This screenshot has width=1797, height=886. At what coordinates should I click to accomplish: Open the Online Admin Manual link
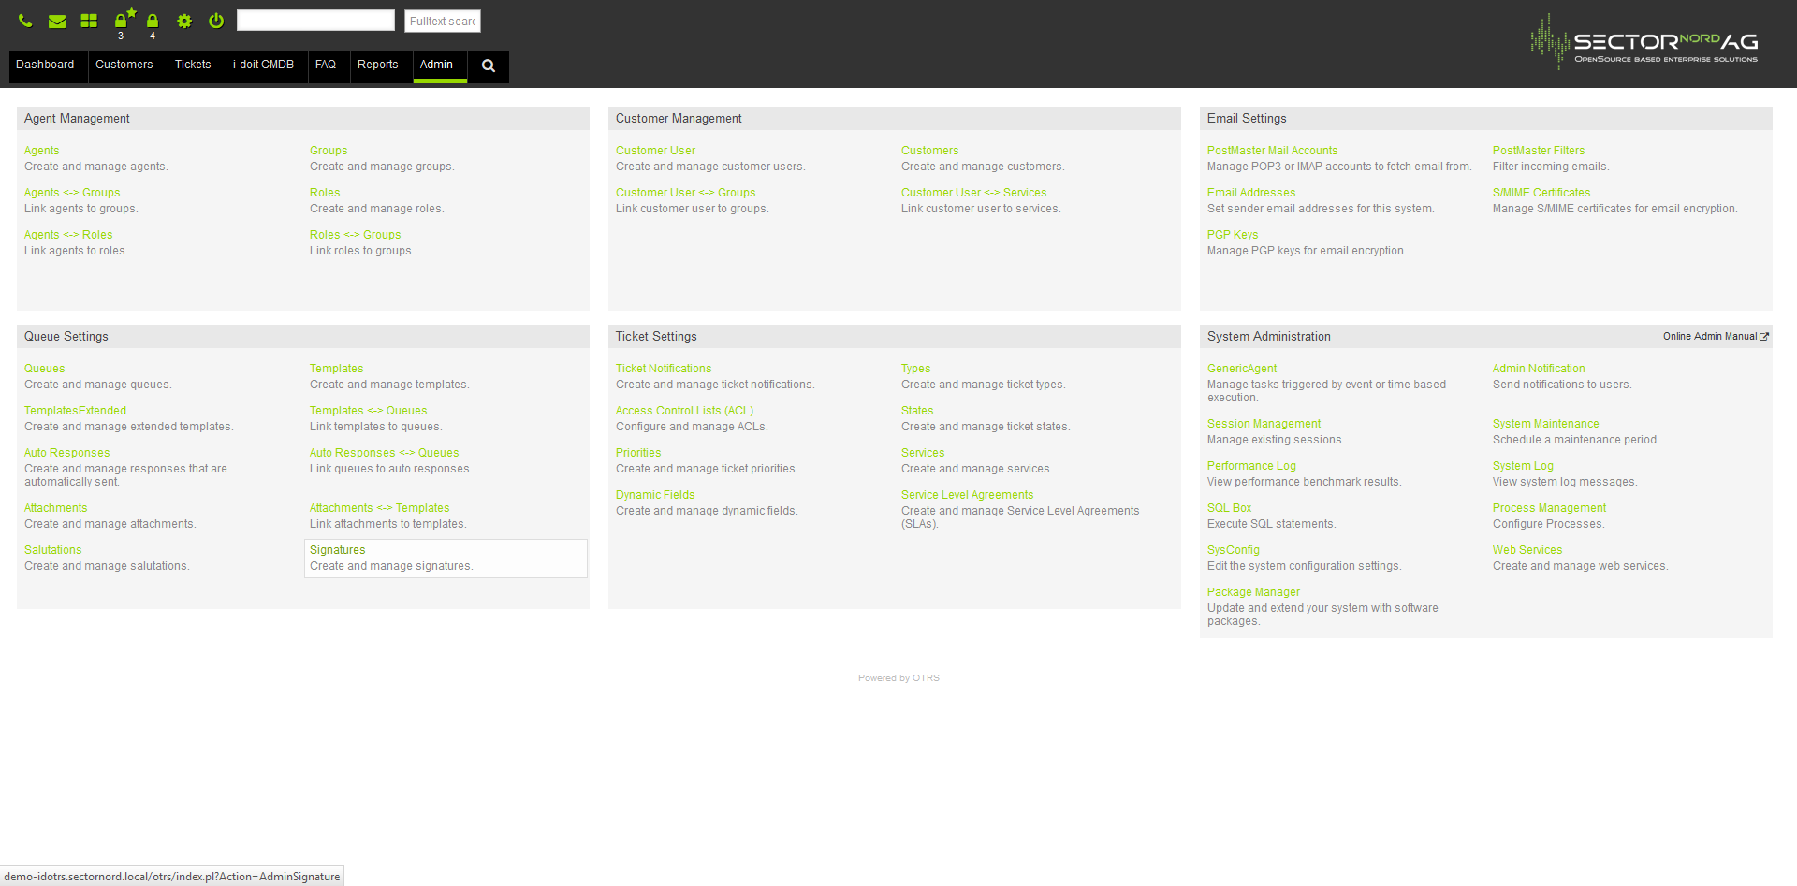(x=1716, y=336)
